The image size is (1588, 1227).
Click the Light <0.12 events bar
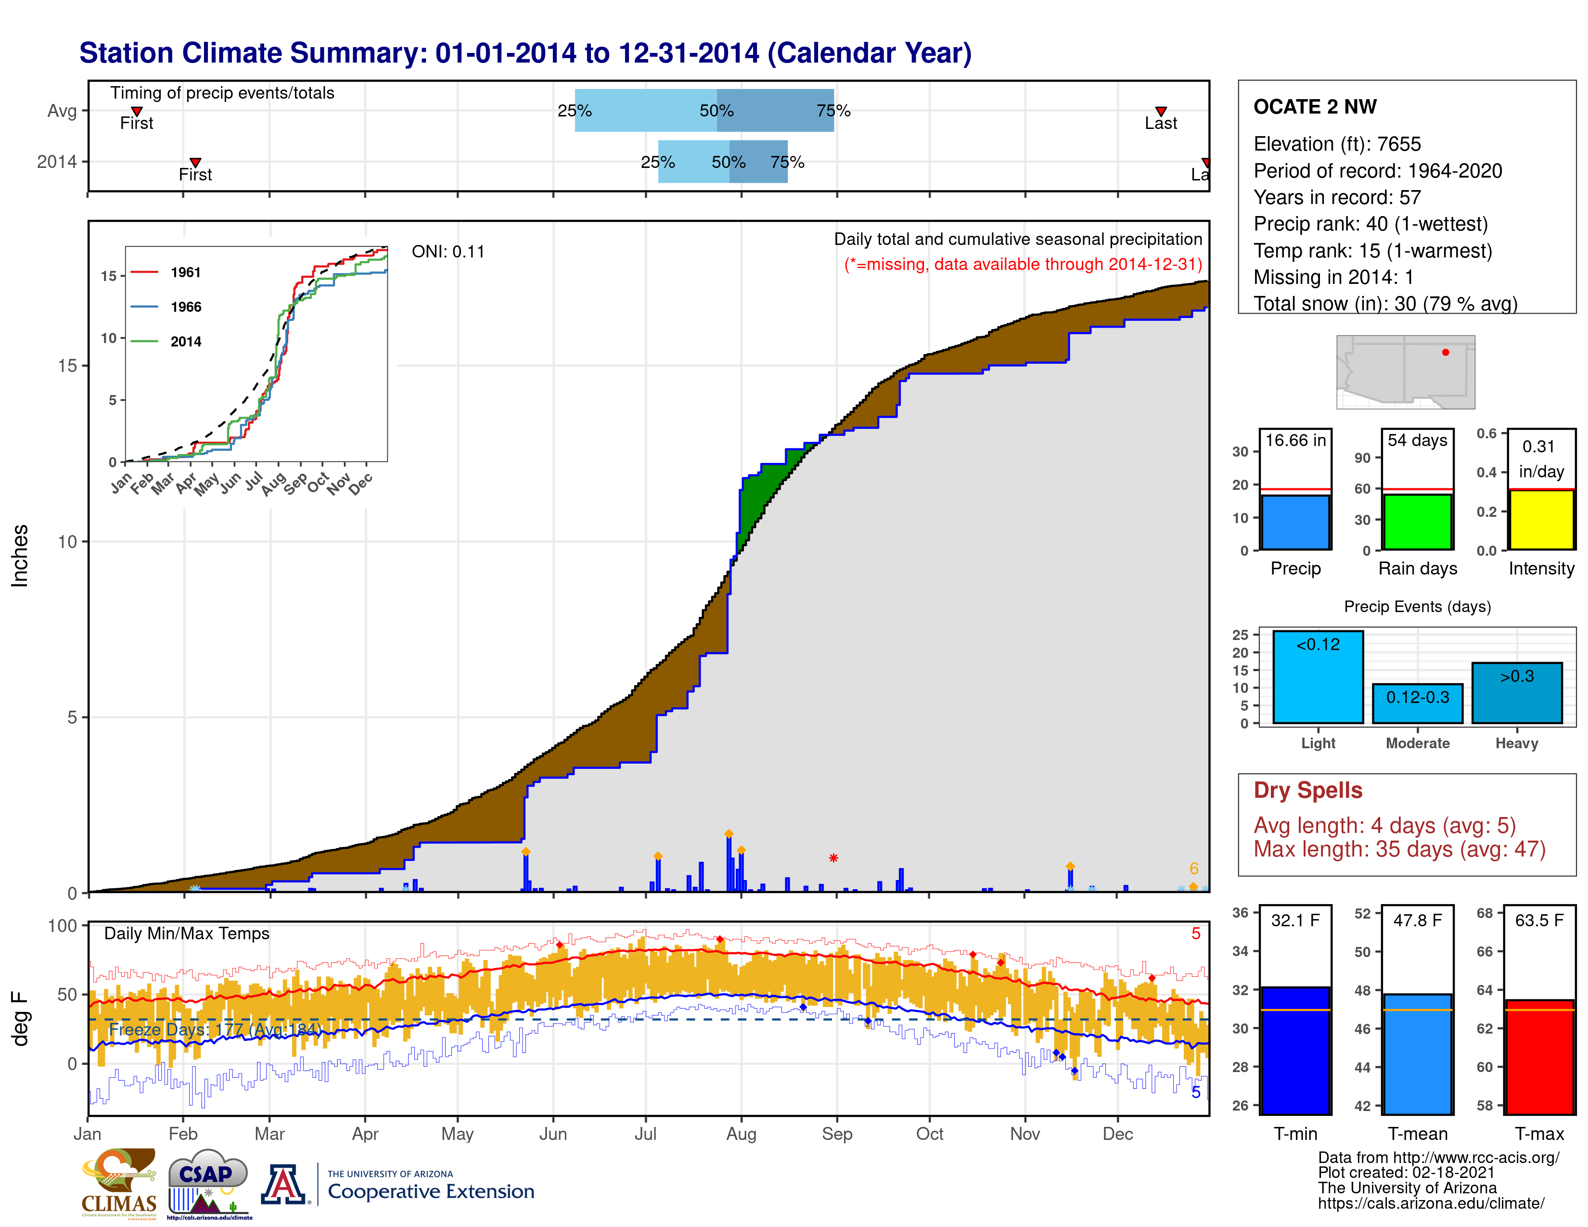coord(1318,677)
